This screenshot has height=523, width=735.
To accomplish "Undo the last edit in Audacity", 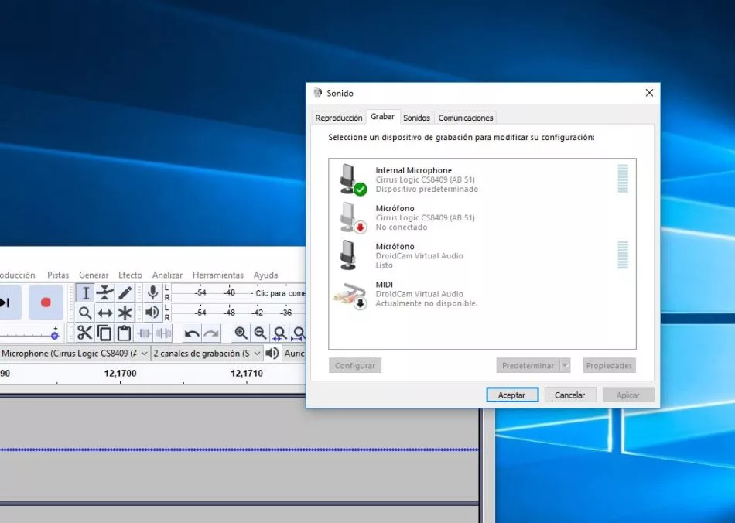I will pyautogui.click(x=190, y=333).
